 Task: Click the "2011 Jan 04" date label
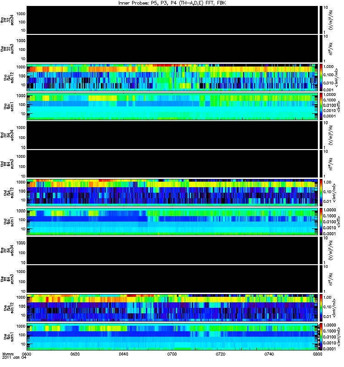14,357
